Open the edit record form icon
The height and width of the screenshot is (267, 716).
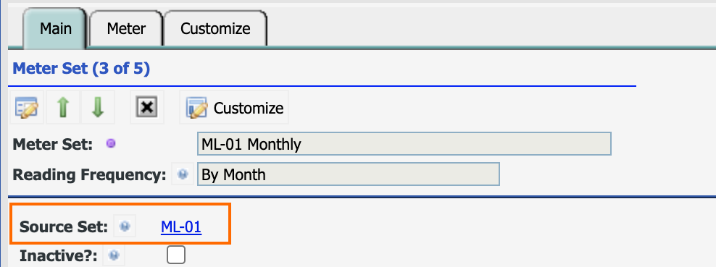27,108
